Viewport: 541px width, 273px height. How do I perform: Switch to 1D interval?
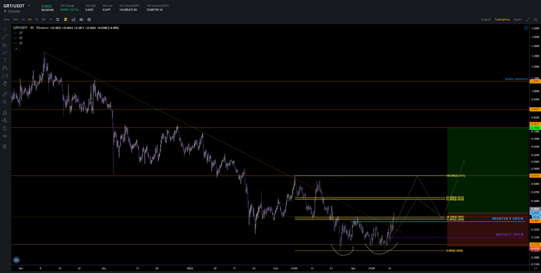coord(37,19)
